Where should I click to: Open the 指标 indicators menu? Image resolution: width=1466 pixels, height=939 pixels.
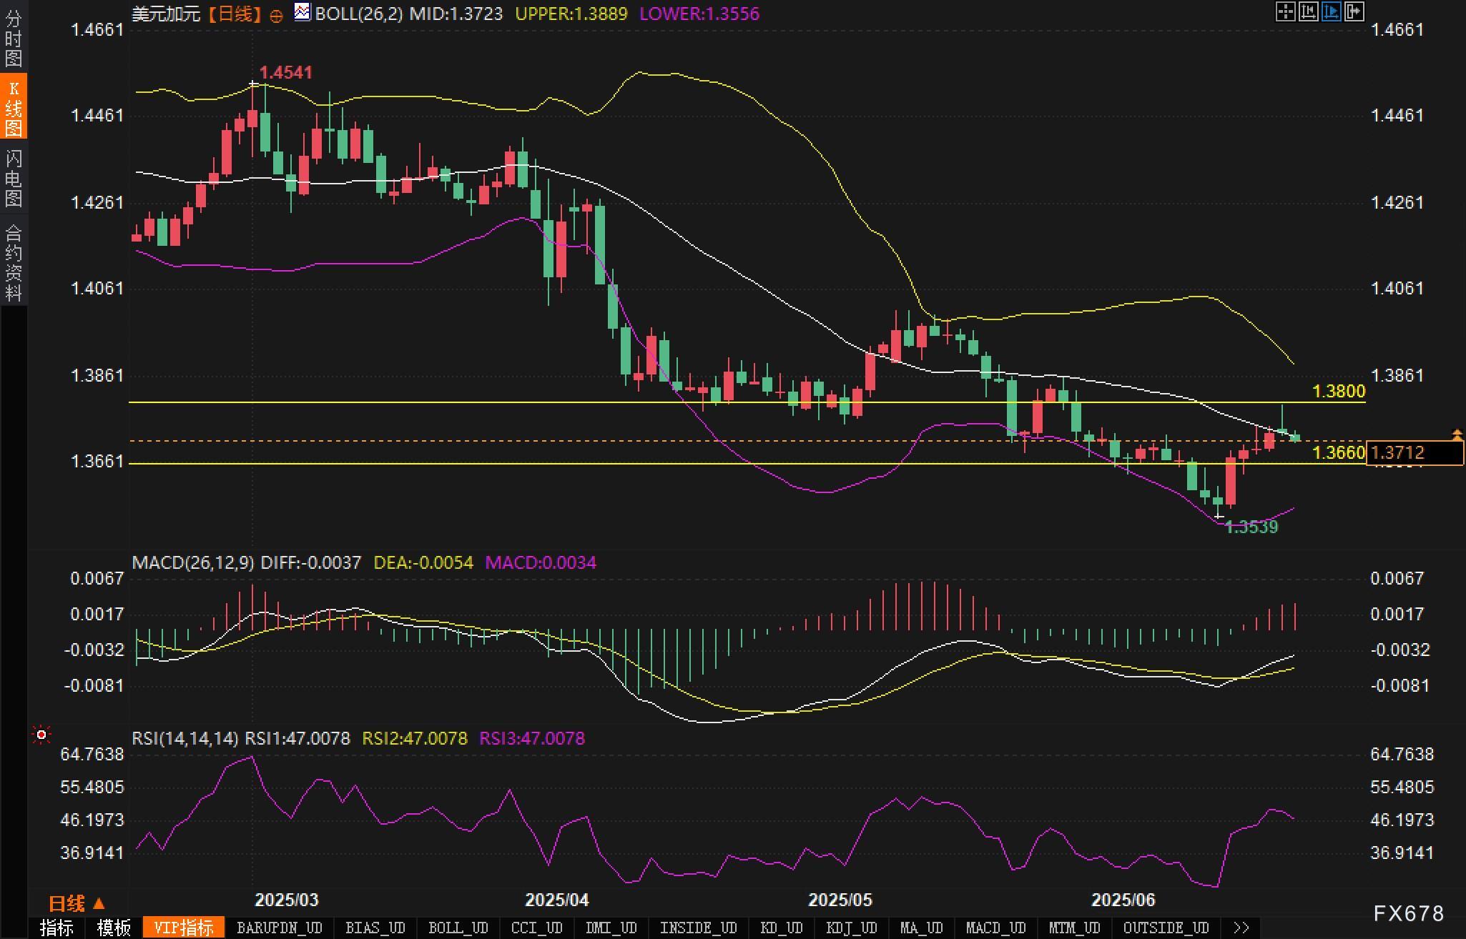[x=56, y=928]
